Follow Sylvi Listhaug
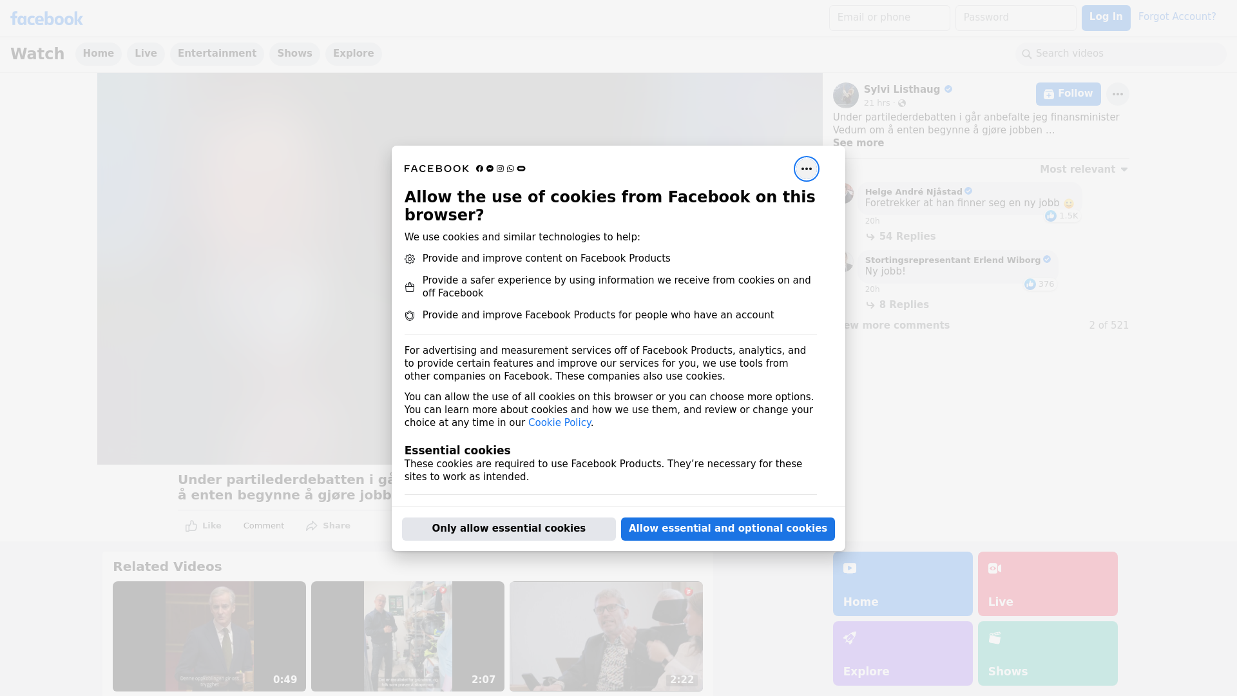The image size is (1237, 696). [1068, 94]
